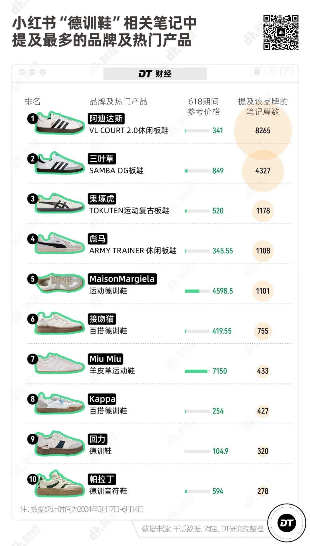This screenshot has width=310, height=546.
Task: Click the rank 10 number badge
Action: 33,479
